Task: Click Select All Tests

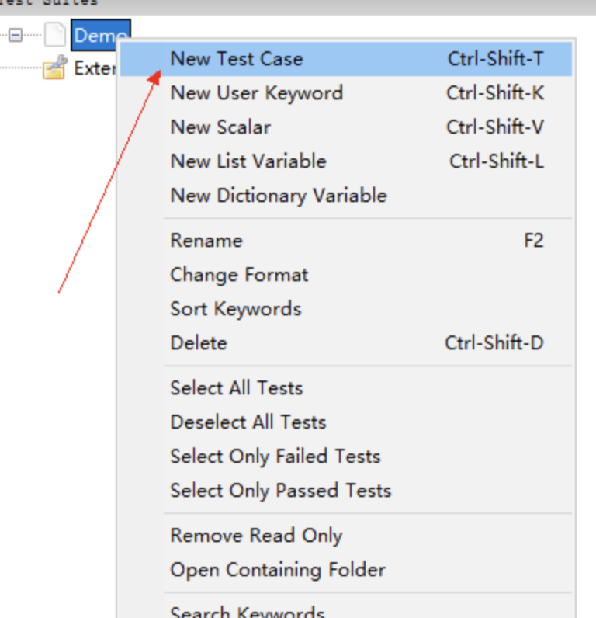Action: click(x=346, y=388)
